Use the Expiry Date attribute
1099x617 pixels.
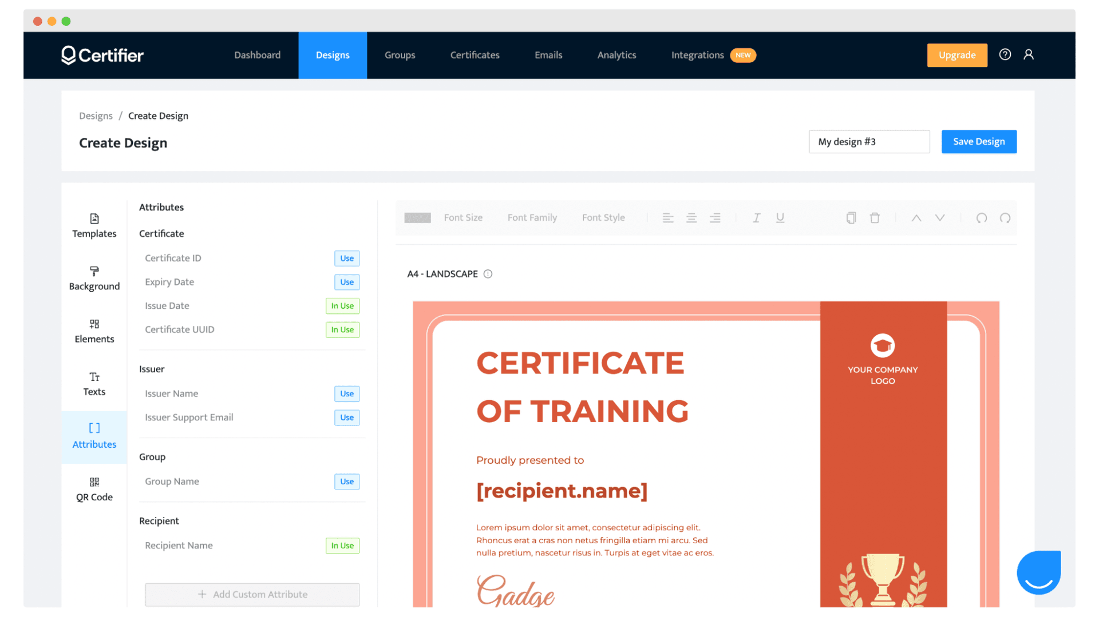346,282
